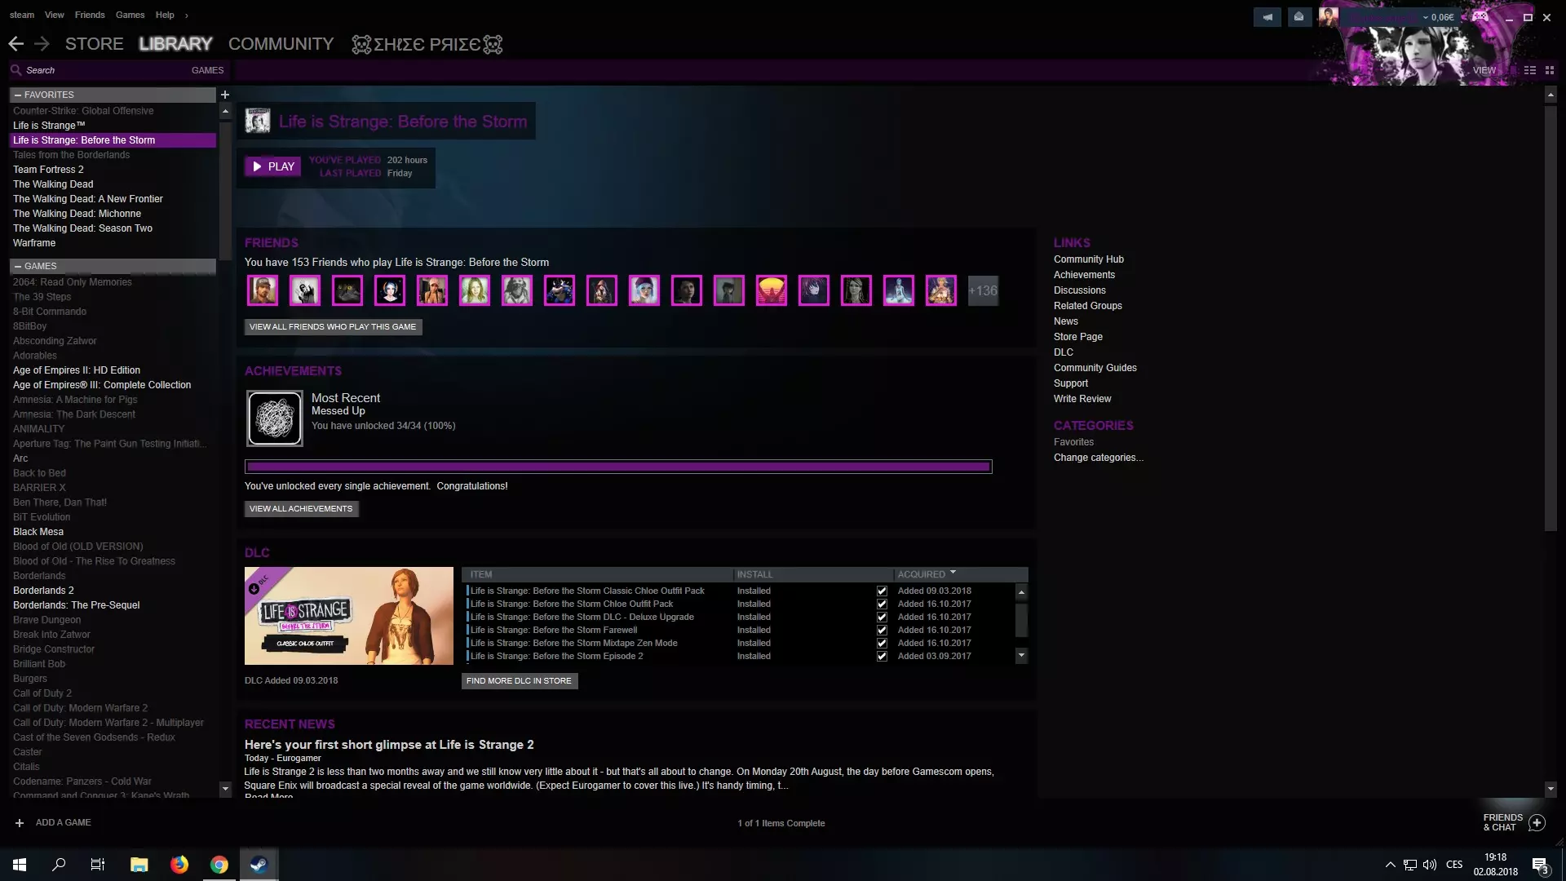
Task: Uncheck Classic Chloe Outfit Pack install checkbox
Action: [x=882, y=591]
